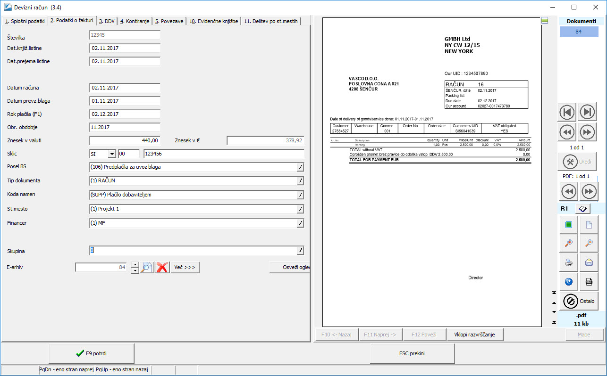The image size is (607, 376).
Task: Send the document by e-mail
Action: click(589, 262)
